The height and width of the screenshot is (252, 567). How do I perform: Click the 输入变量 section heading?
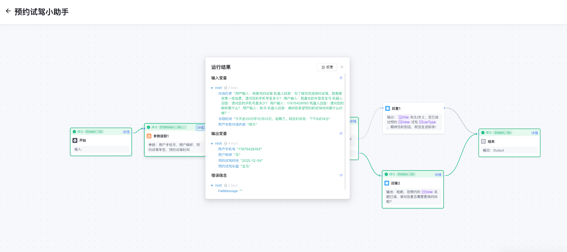click(219, 78)
